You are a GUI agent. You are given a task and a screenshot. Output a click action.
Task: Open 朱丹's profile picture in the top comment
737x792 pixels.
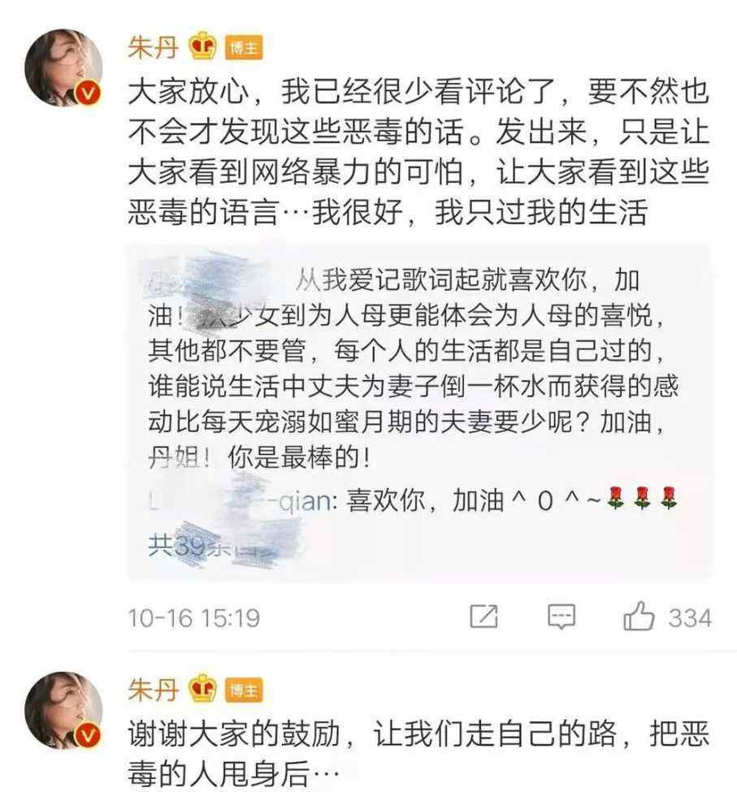(63, 67)
